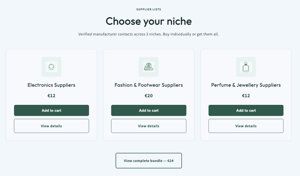This screenshot has height=176, width=300.
Task: Add Perfume & Jewellery Suppliers to cart
Action: 246,110
